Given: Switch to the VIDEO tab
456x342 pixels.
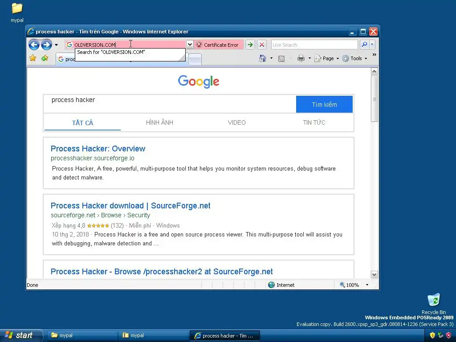Looking at the screenshot, I should [x=237, y=122].
